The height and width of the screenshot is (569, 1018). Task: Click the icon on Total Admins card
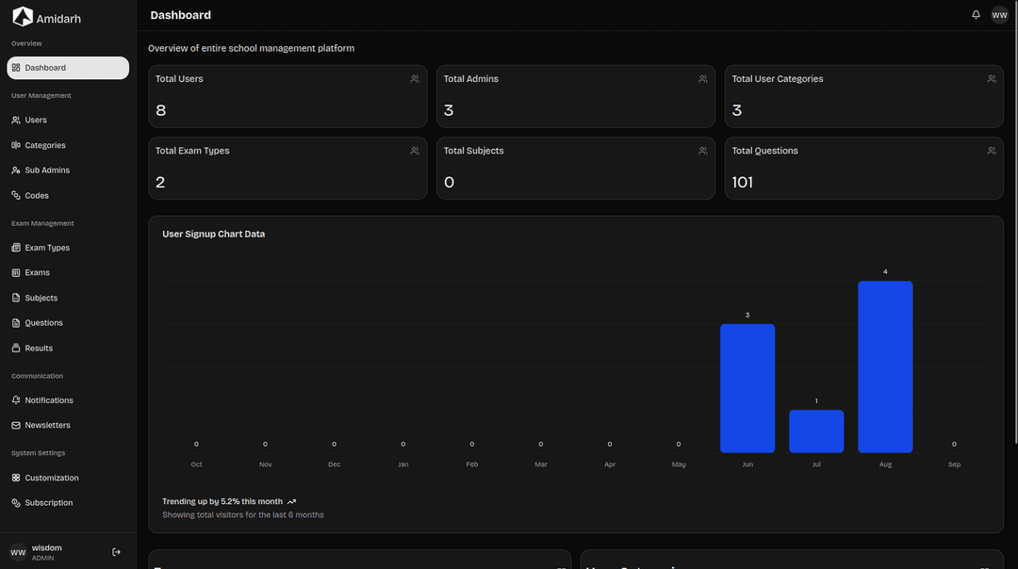point(703,79)
